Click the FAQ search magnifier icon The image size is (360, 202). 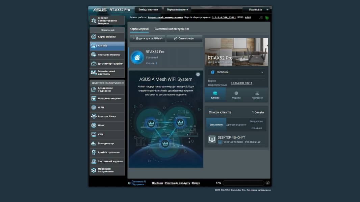(268, 183)
